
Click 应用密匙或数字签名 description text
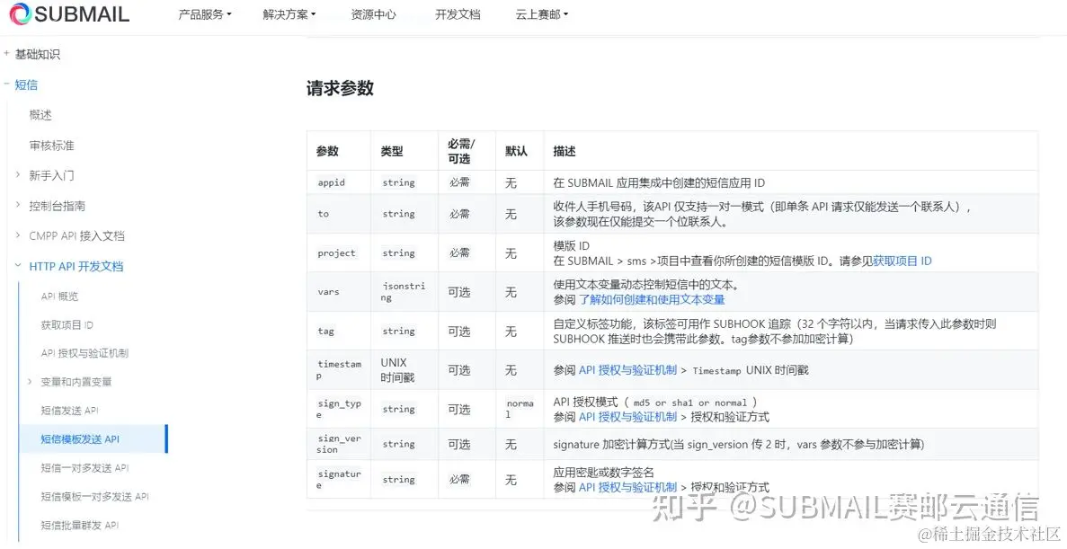[x=603, y=472]
